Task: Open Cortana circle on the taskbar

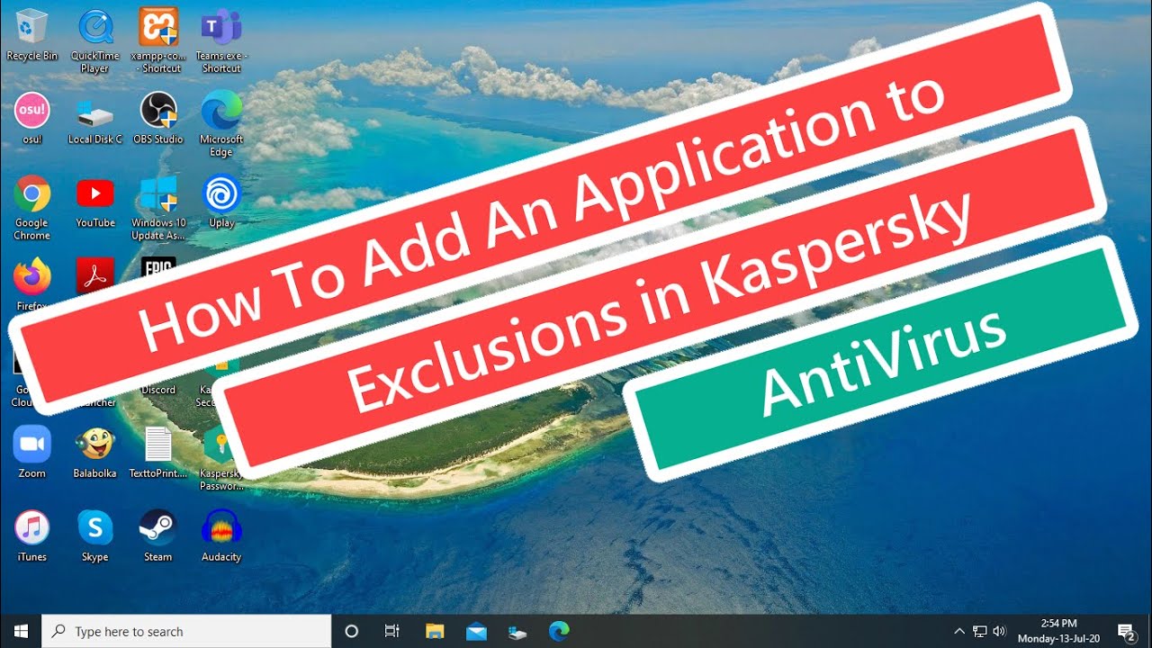Action: [x=352, y=631]
